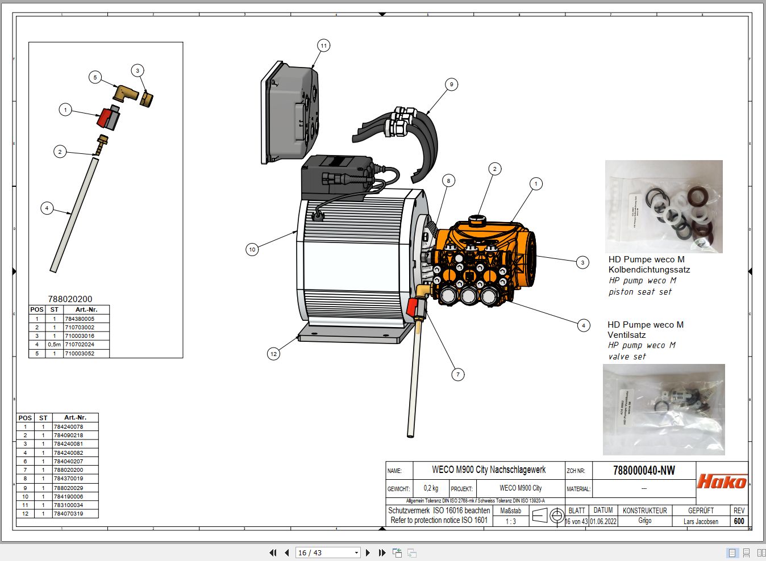
Task: Click 'valve set' italic caption
Action: pos(627,357)
